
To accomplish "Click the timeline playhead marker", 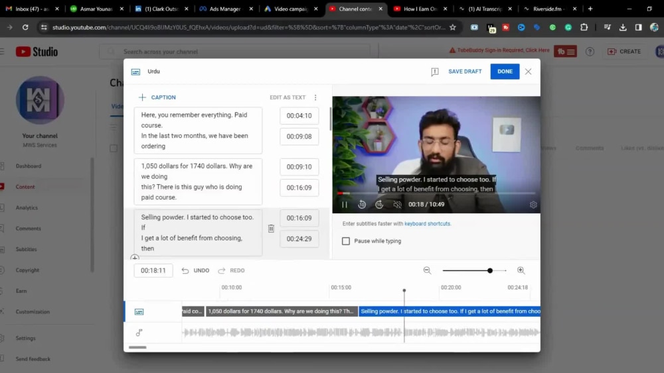I will (x=404, y=291).
